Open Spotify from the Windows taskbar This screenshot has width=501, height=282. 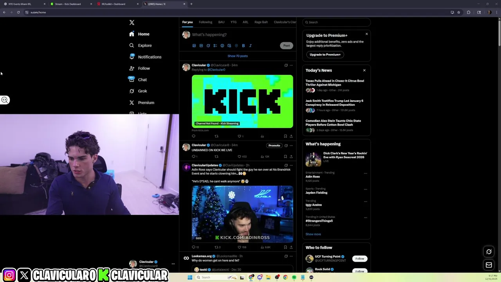pos(294,277)
